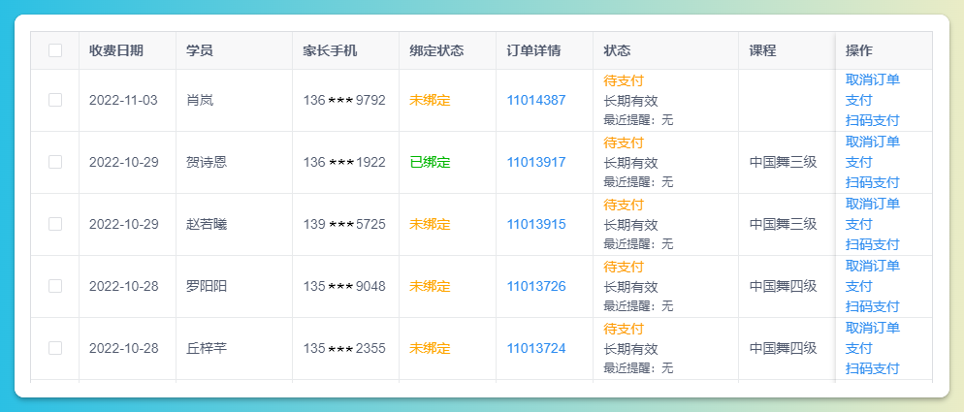Click student name 罗阳阳
Screen dimensions: 964x412
pyautogui.click(x=207, y=287)
